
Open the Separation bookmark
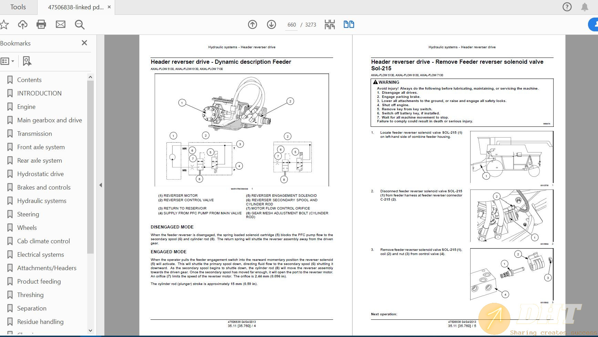click(32, 308)
